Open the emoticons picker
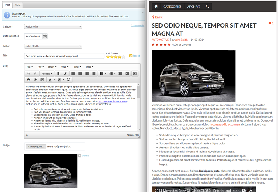 (68, 79)
